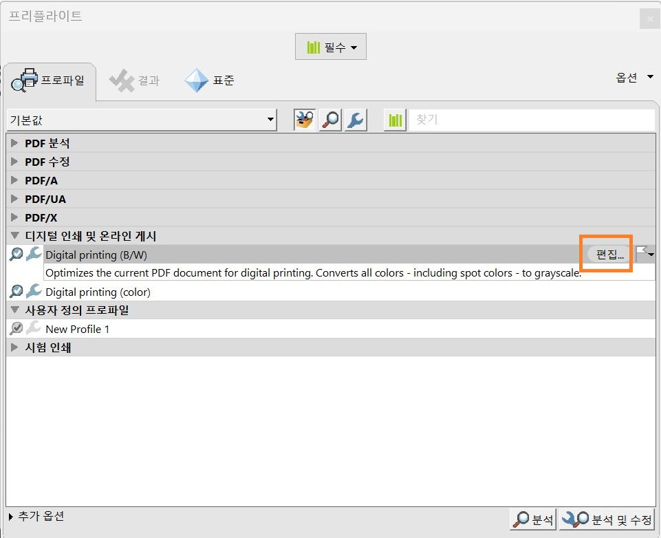This screenshot has height=538, width=661.
Task: Collapse 디지털 인쇄 및 온라인 게시 group
Action: tap(14, 236)
